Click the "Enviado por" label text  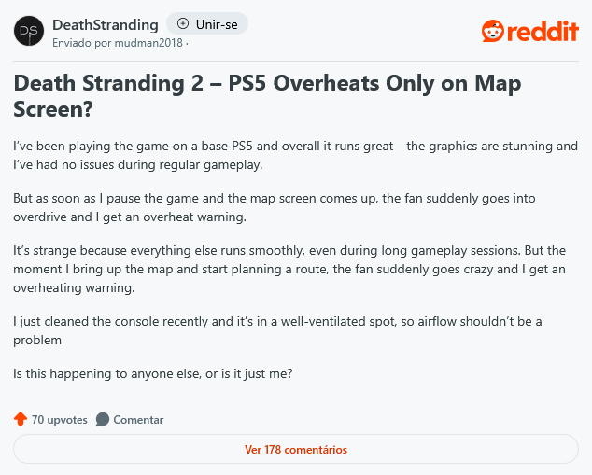click(x=82, y=43)
